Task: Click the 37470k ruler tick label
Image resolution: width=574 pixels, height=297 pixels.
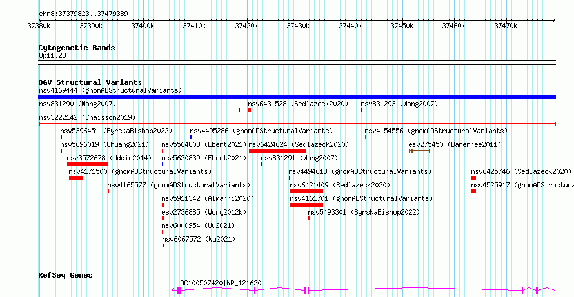Action: tap(506, 26)
